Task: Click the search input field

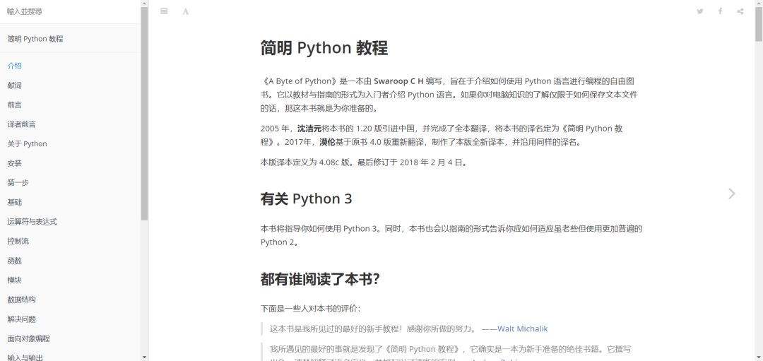Action: pos(71,11)
